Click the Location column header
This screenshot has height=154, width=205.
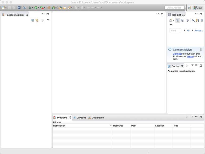click(x=164, y=126)
